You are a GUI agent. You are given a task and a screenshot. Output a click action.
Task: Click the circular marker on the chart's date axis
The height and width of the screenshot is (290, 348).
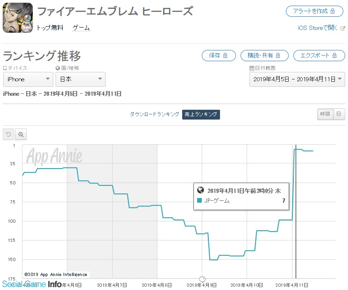[202, 279]
